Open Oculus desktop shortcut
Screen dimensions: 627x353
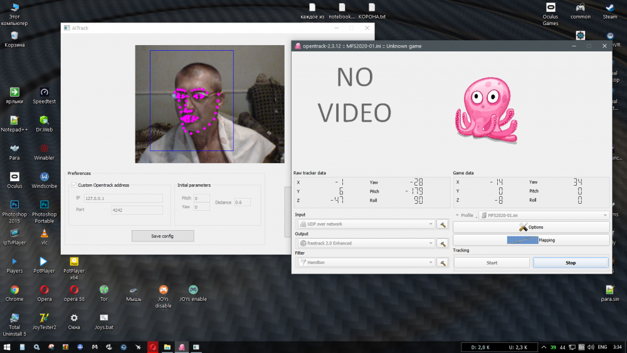14,181
